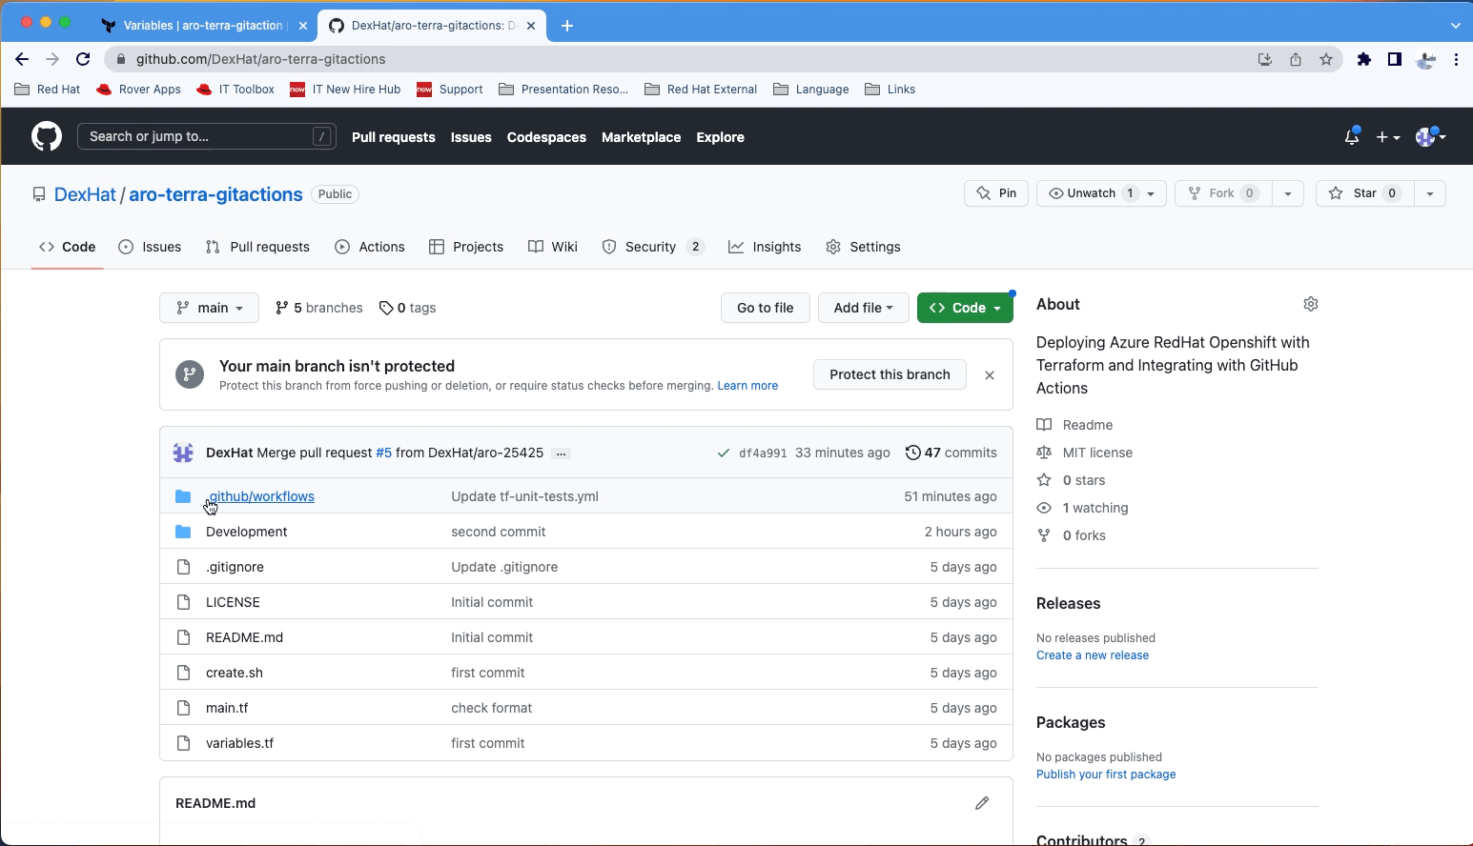Open the Wiki tab
The image size is (1473, 846).
click(553, 247)
